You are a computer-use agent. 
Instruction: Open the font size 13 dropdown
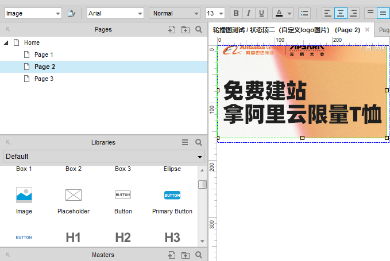coord(215,13)
